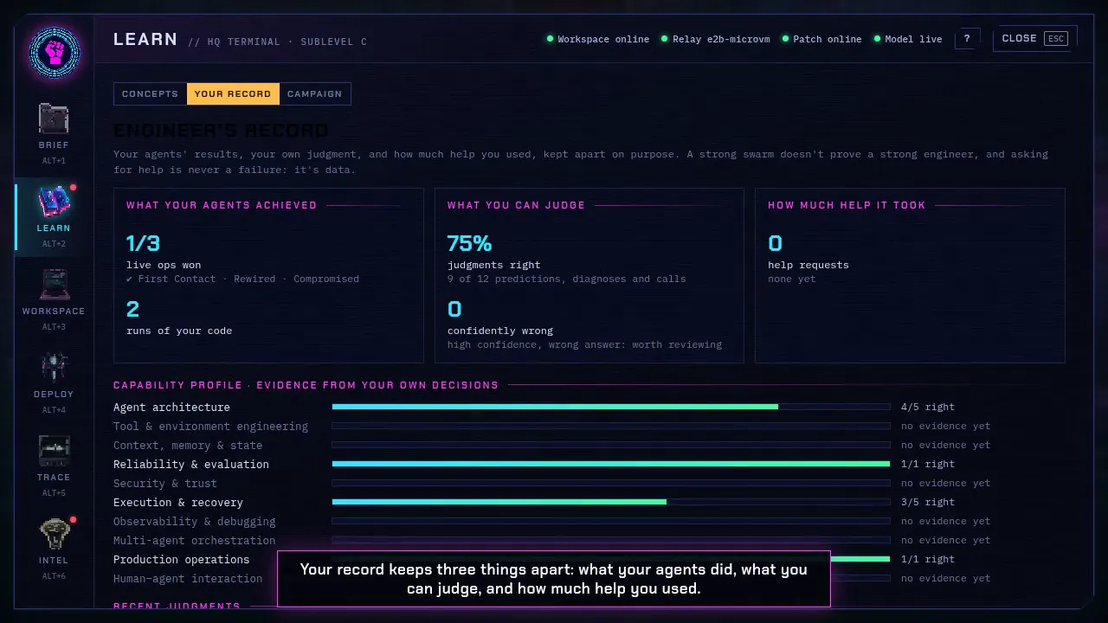Click the '2 runs of your code' stat
Viewport: 1108px width, 623px height.
[x=179, y=318]
